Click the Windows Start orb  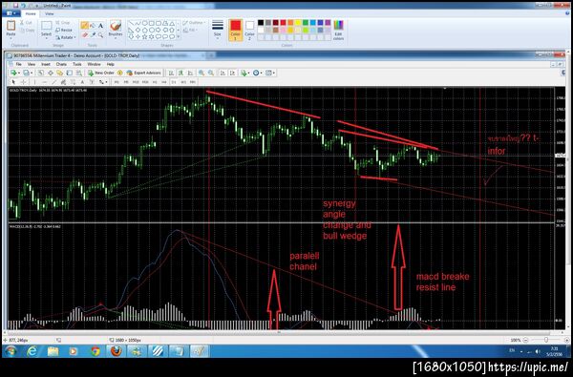point(11,351)
